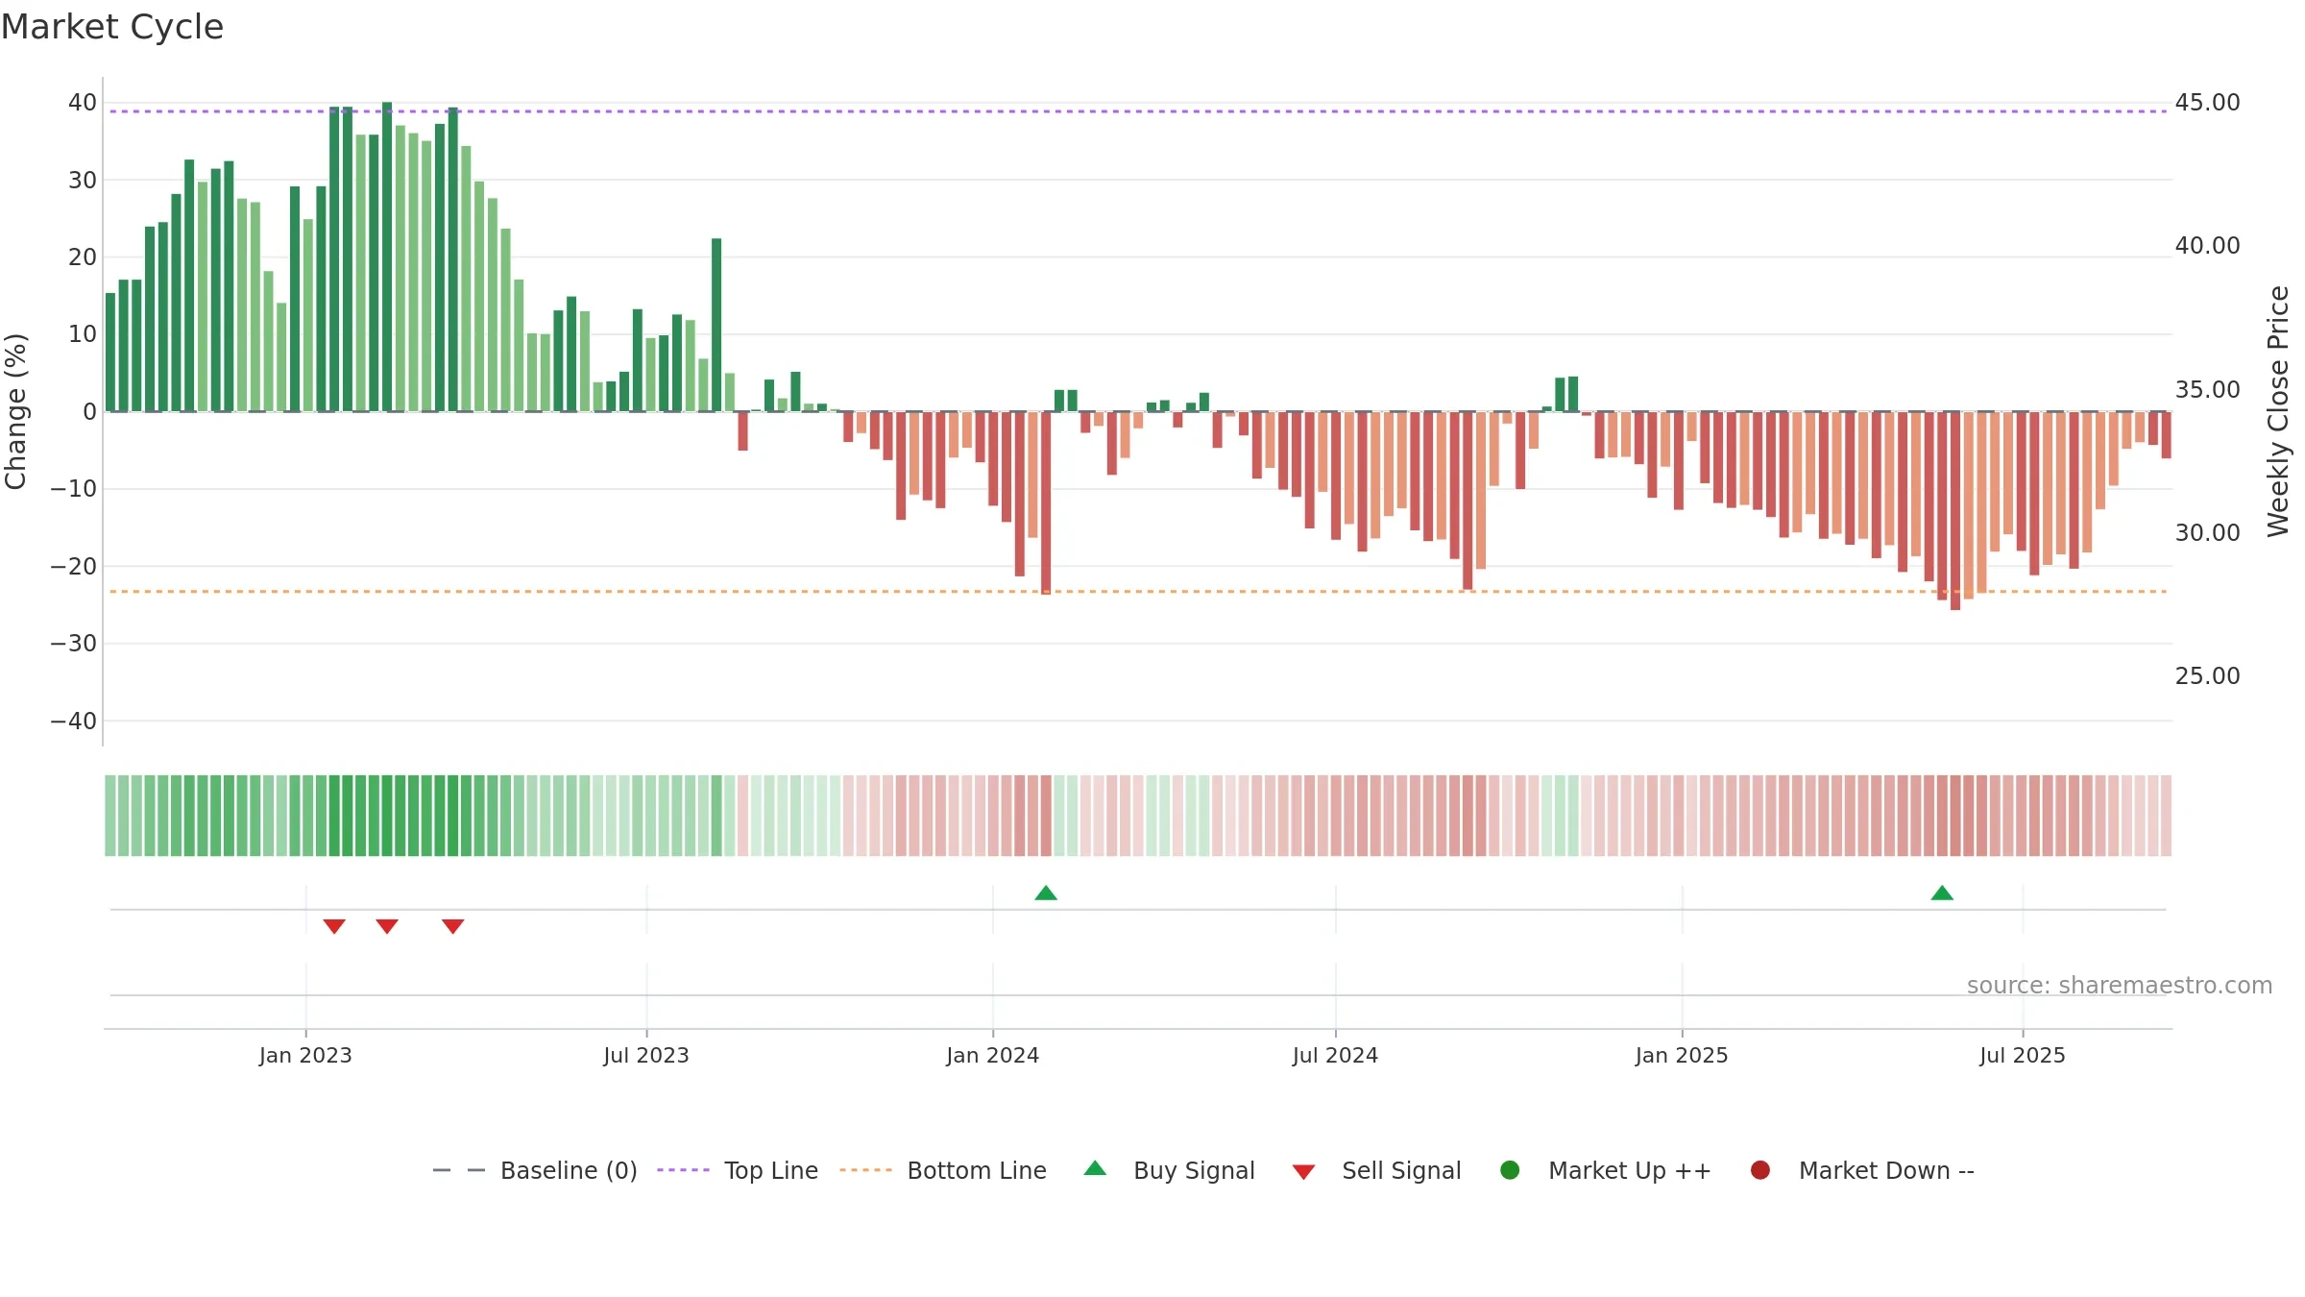Select the middle sell signal marker of the three

pyautogui.click(x=387, y=926)
